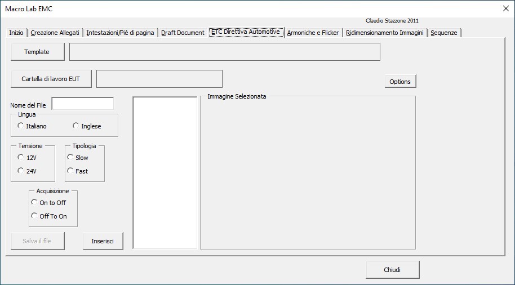515x285 pixels.
Task: Choose the Fast tipologia radio button
Action: [x=70, y=171]
